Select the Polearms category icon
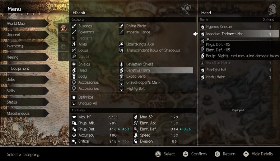Screen dimensions: 280x161 point(74,32)
